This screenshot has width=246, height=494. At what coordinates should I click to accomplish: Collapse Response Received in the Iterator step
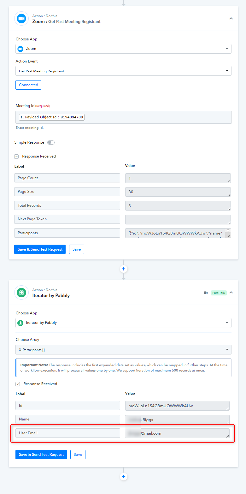(x=18, y=384)
